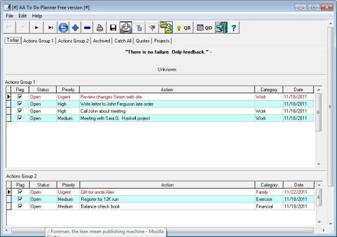The width and height of the screenshot is (337, 237).
Task: Click the 'Financial' category cell
Action: 269,206
